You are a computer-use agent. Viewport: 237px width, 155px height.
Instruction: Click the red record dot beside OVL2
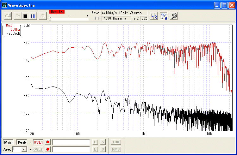tap(48, 149)
